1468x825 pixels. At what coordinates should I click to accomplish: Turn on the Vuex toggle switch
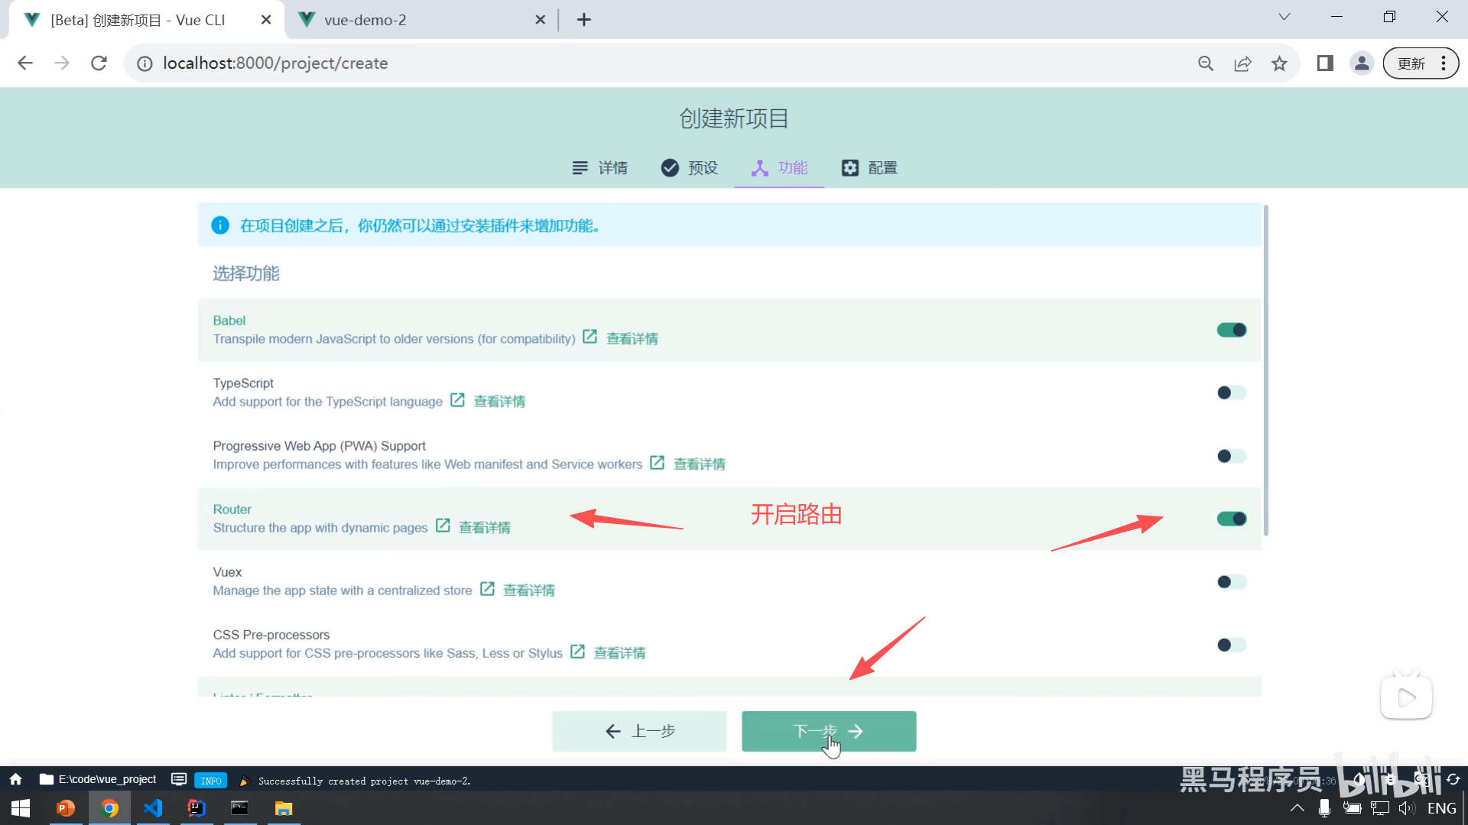point(1231,582)
